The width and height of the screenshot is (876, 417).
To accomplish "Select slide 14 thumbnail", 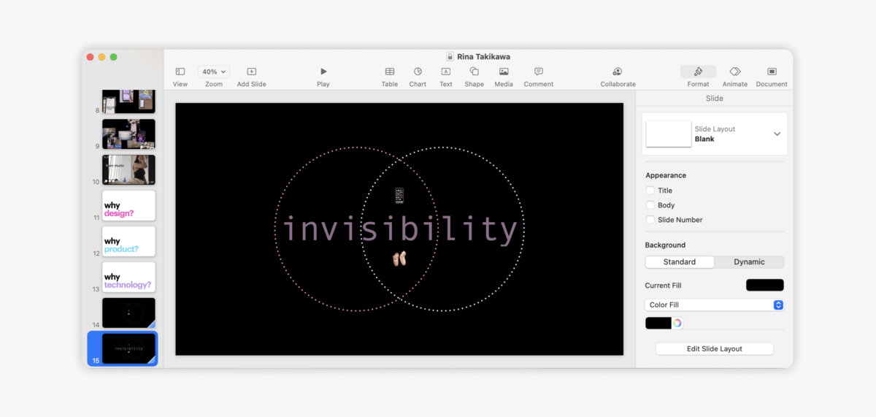I will click(x=128, y=313).
